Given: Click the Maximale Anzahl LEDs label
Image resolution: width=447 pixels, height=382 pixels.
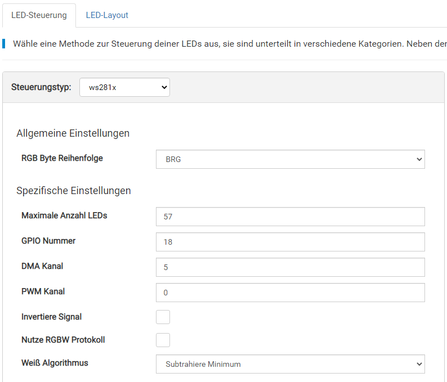Looking at the screenshot, I should point(64,215).
